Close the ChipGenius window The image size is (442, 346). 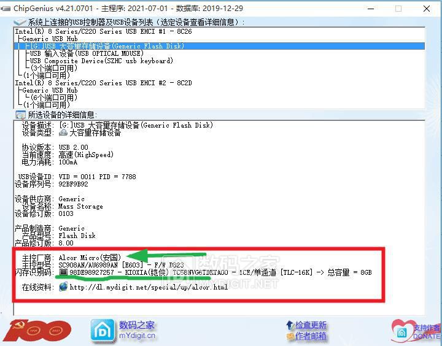[427, 9]
